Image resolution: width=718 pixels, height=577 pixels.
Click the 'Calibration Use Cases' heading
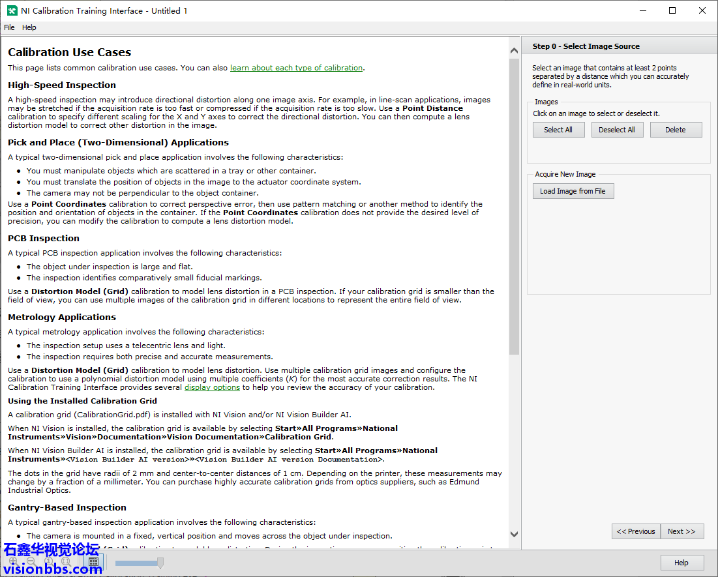(70, 52)
